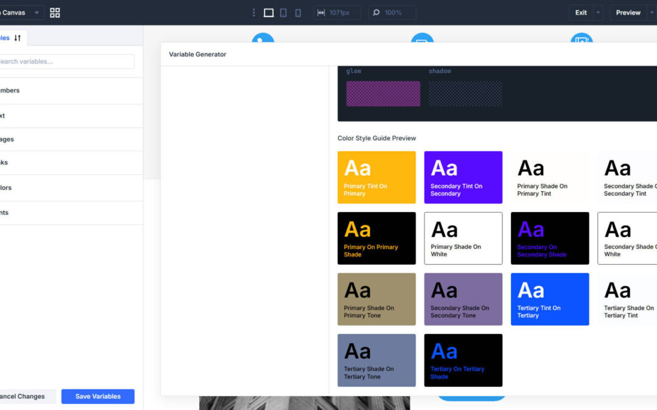The image size is (657, 410).
Task: Click the Secondary Shade On Secondary Tint card
Action: click(x=627, y=177)
